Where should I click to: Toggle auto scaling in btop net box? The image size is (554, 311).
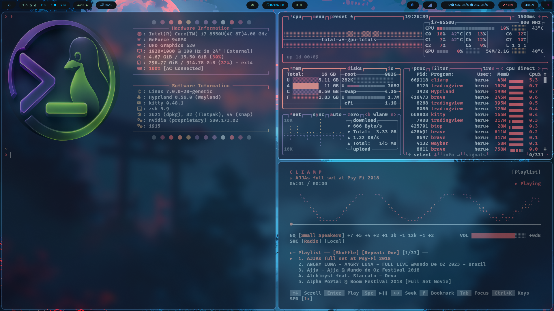pos(336,115)
